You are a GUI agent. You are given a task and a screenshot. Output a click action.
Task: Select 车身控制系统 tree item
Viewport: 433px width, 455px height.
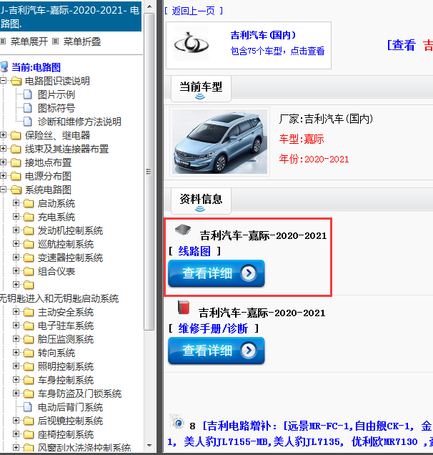point(66,380)
